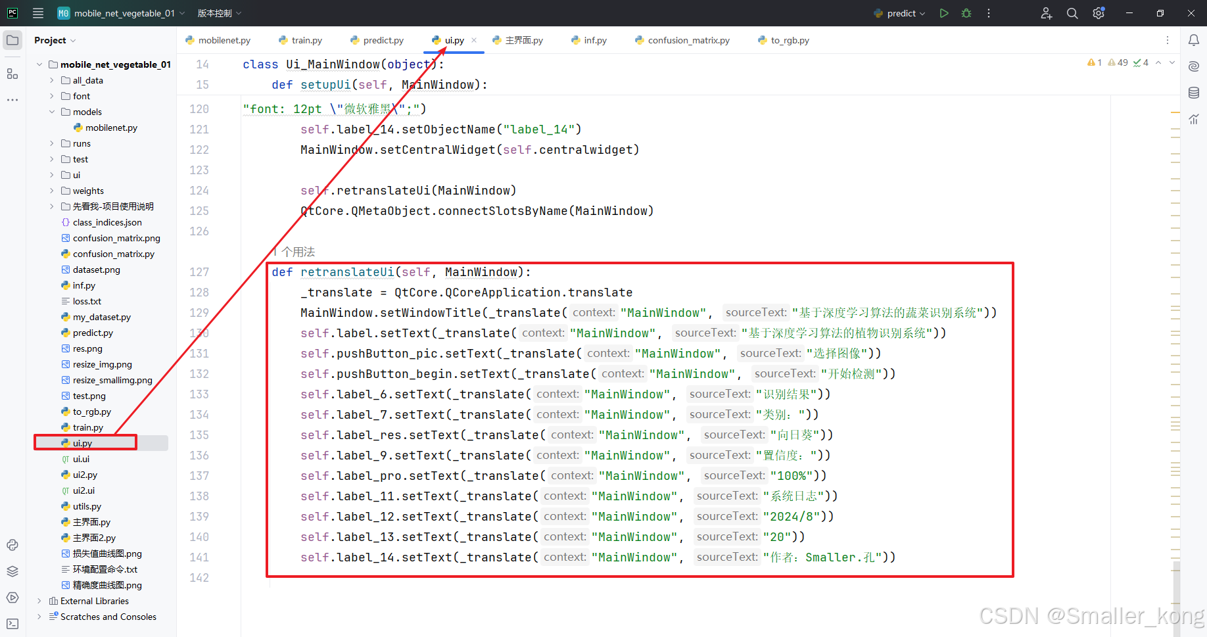This screenshot has width=1207, height=637.
Task: Open the Database tool window
Action: 1194,93
